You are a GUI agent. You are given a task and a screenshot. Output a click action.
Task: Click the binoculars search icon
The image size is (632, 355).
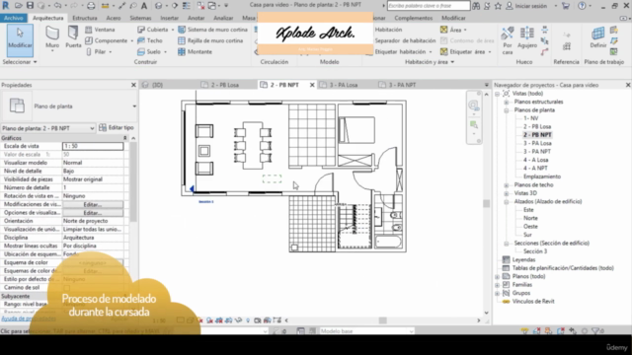point(476,6)
